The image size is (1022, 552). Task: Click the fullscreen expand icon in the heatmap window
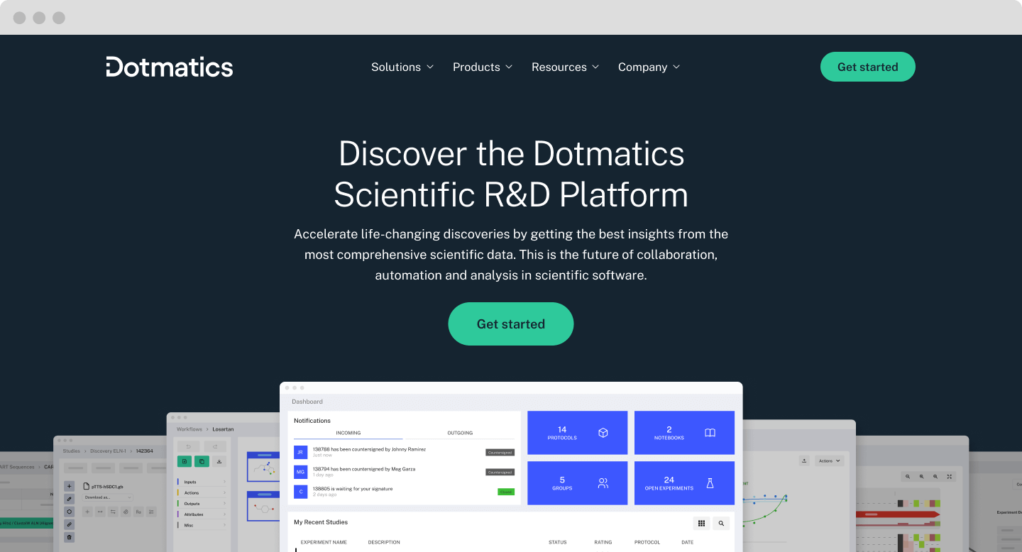pos(950,477)
